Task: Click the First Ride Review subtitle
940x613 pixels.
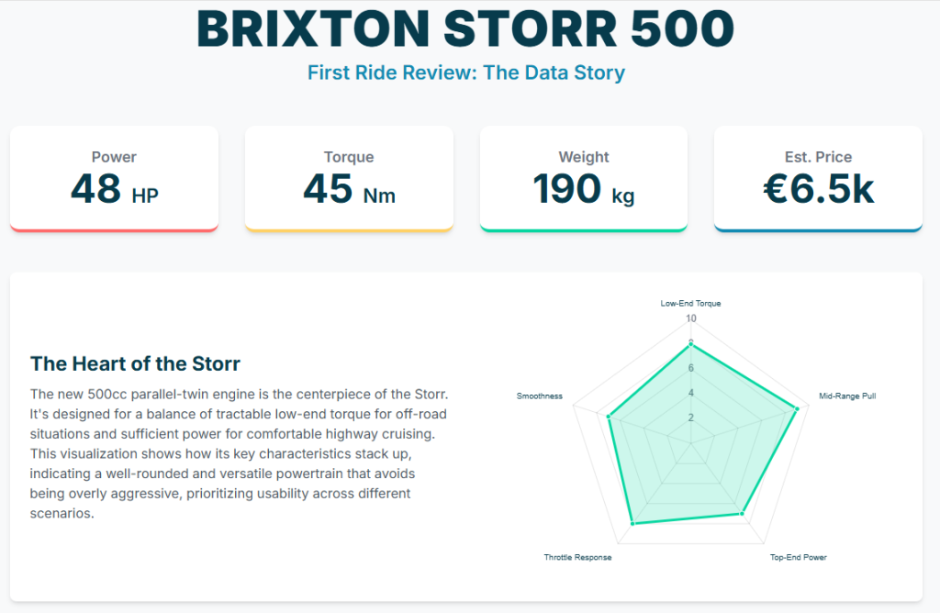Action: coord(465,72)
